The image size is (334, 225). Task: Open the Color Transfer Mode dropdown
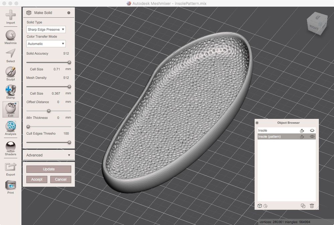46,44
